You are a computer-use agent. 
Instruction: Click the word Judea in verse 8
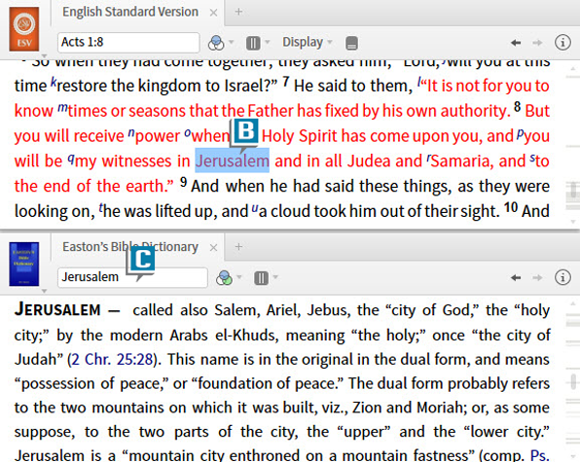point(369,160)
